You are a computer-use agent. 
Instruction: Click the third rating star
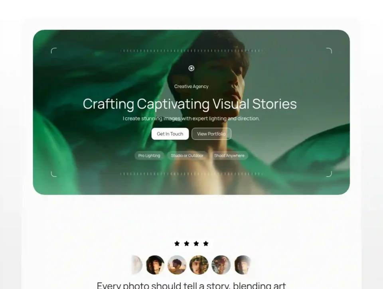pos(196,243)
